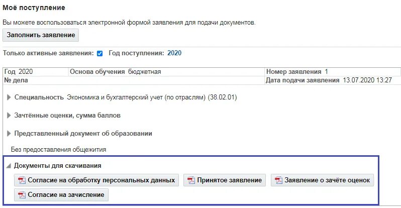Collapse Документы для скачивания triangle
Viewport: 401px width, 208px height.
pos(9,166)
